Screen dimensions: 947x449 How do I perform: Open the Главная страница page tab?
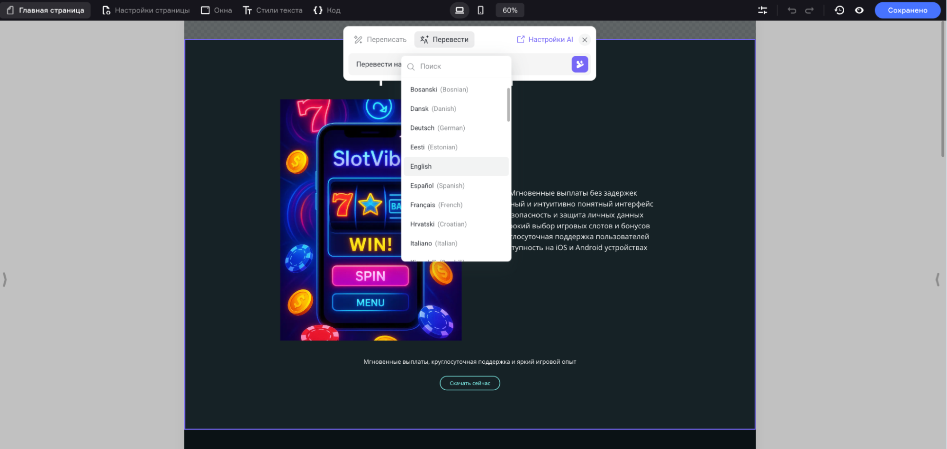point(45,10)
